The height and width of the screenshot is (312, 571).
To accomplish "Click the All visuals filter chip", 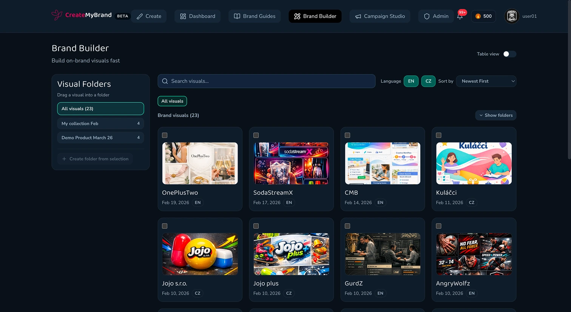I will pyautogui.click(x=172, y=101).
